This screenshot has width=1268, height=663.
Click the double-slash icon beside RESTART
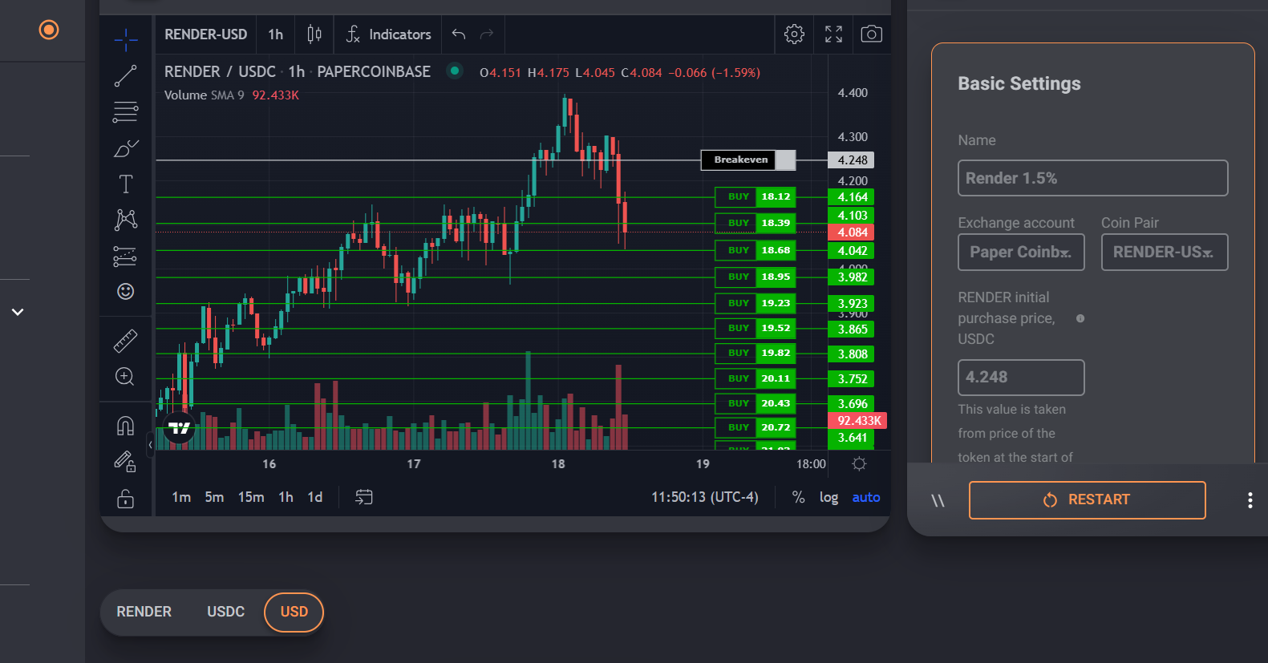(938, 500)
